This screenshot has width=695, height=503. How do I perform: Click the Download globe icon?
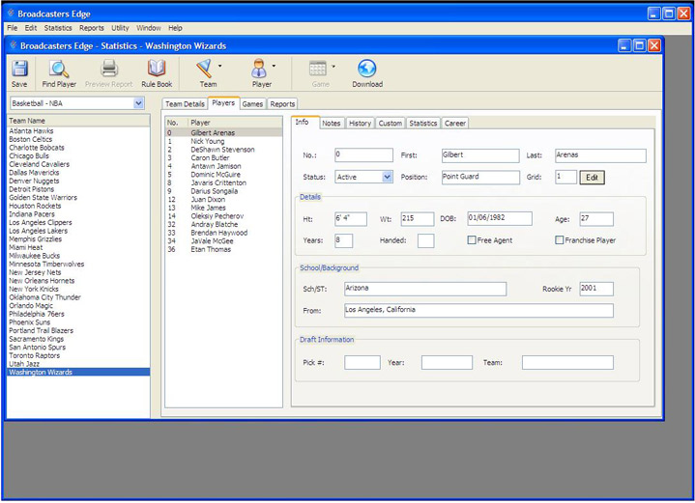click(x=367, y=69)
